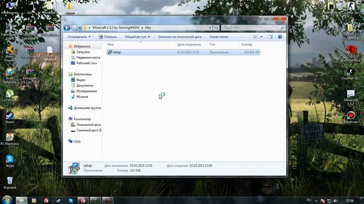Open the 'Общий доступ' dropdown
The width and height of the screenshot is (364, 204).
[137, 37]
